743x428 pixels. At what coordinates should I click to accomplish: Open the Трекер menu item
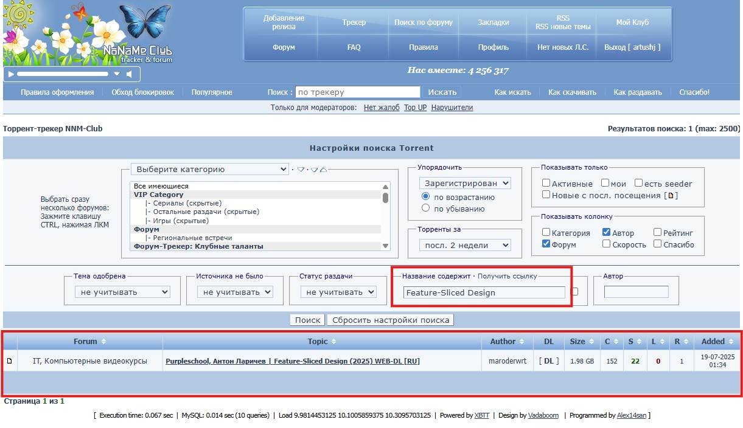[x=354, y=22]
